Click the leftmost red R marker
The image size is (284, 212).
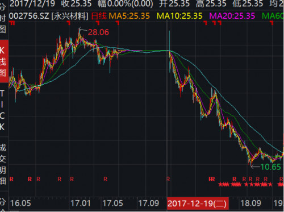11,179
